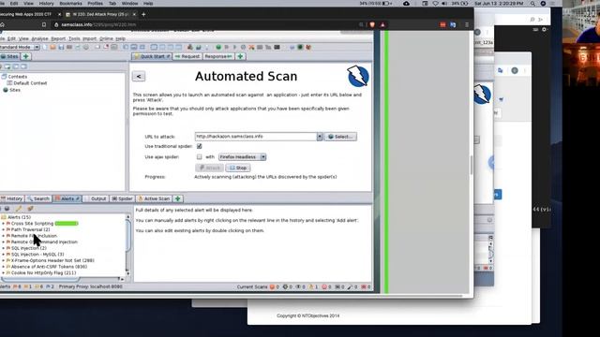600x337 pixels.
Task: Expand the Path Traversal (2) alert node
Action: click(4, 229)
